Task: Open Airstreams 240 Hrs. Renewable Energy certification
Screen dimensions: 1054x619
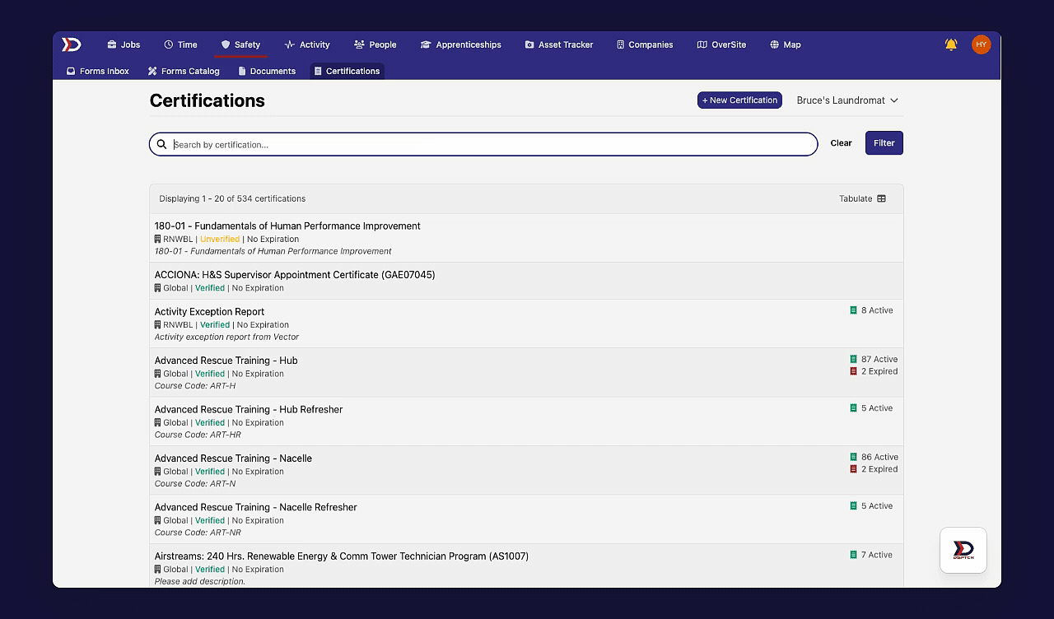Action: (342, 556)
